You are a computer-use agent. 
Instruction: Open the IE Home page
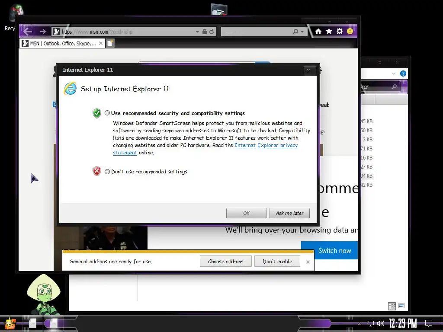[x=318, y=31]
